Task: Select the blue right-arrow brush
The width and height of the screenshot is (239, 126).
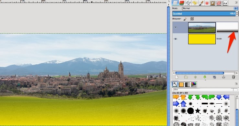Action: point(176,104)
